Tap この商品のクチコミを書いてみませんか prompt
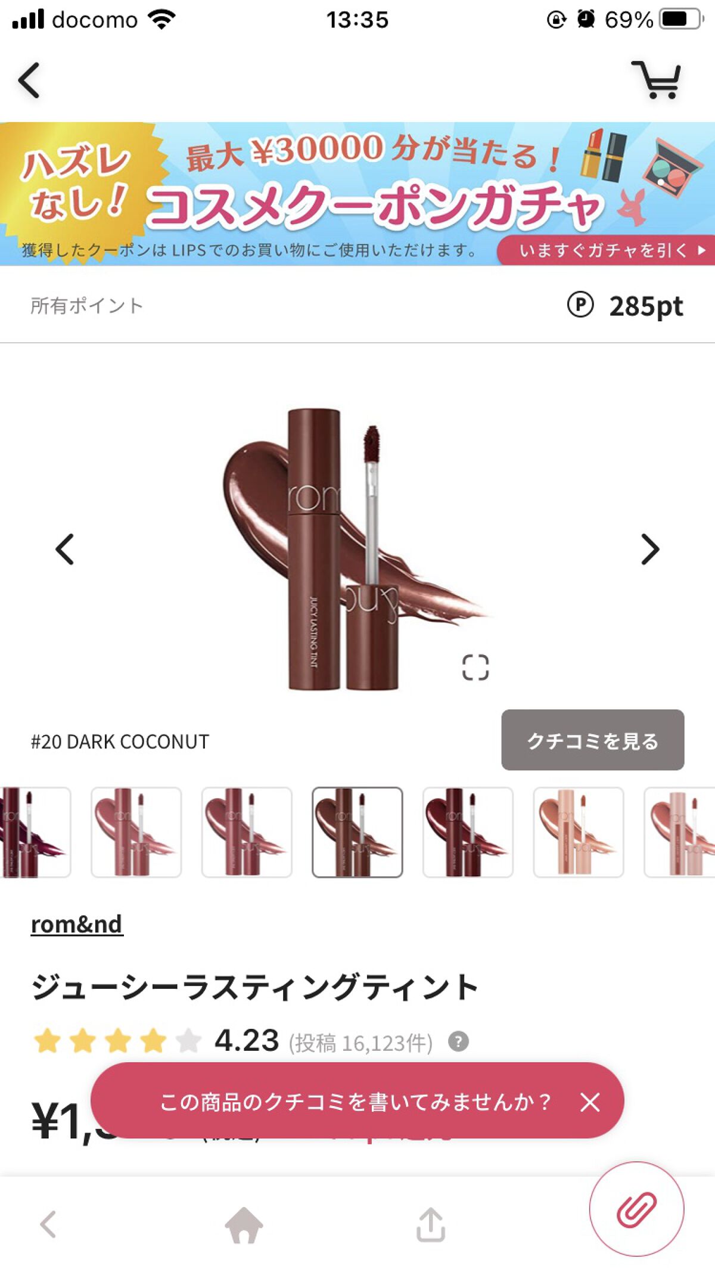The height and width of the screenshot is (1272, 715). point(355,1102)
